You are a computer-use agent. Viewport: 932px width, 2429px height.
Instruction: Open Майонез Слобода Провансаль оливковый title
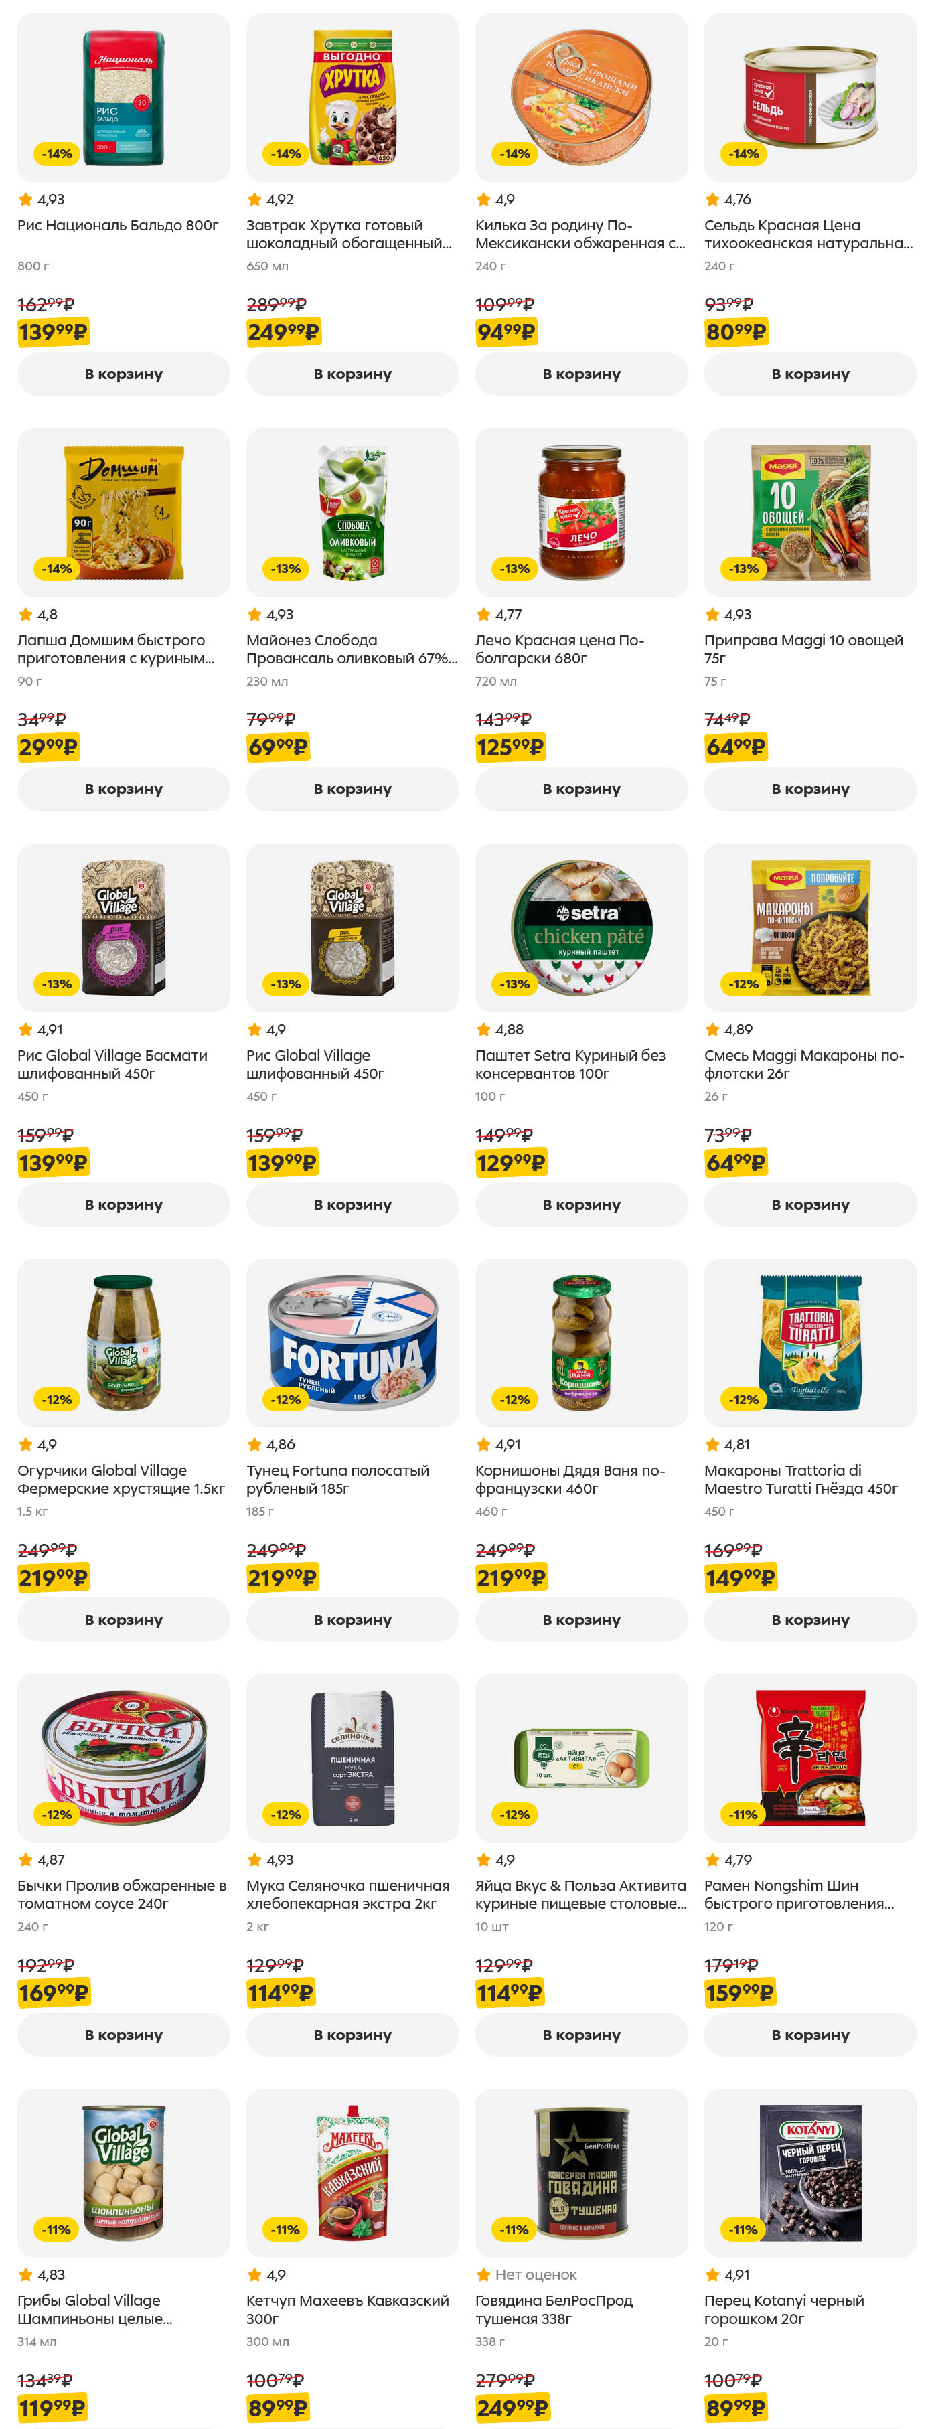tap(352, 649)
